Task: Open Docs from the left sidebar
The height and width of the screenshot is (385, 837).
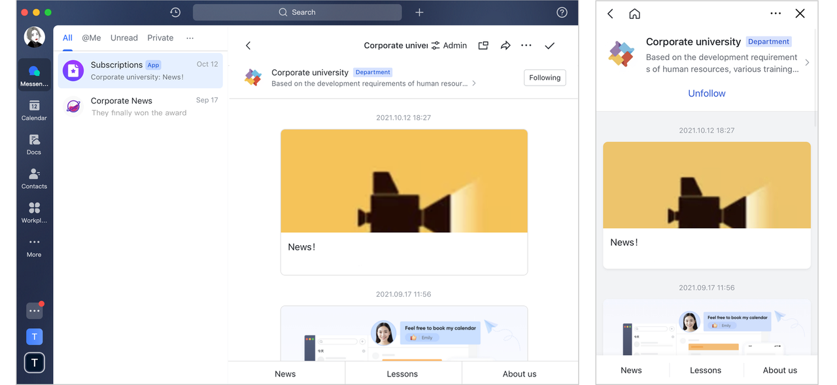Action: 34,144
